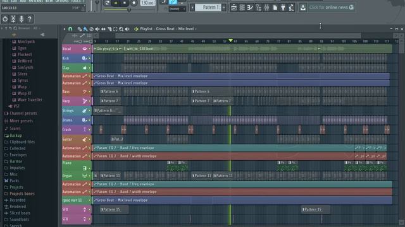Select the Playback speaker tool in playlist

[x=127, y=29]
